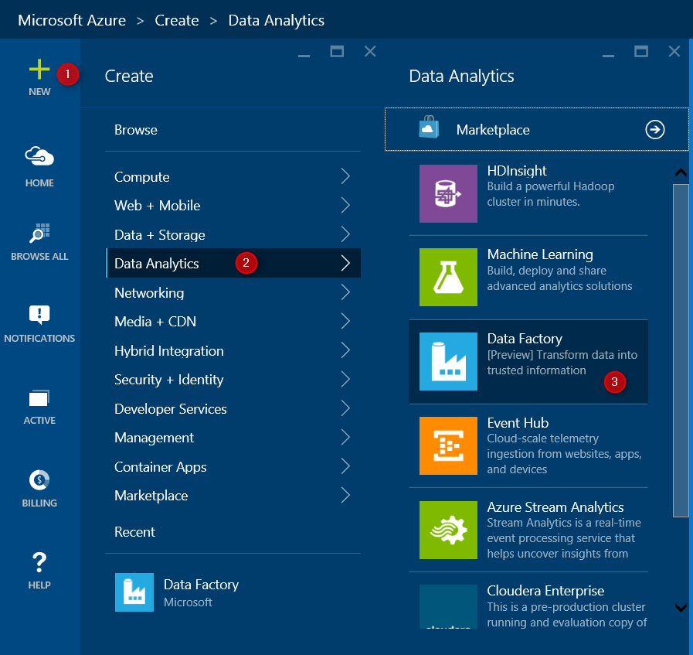
Task: Close the Data Analytics blade
Action: (x=674, y=52)
